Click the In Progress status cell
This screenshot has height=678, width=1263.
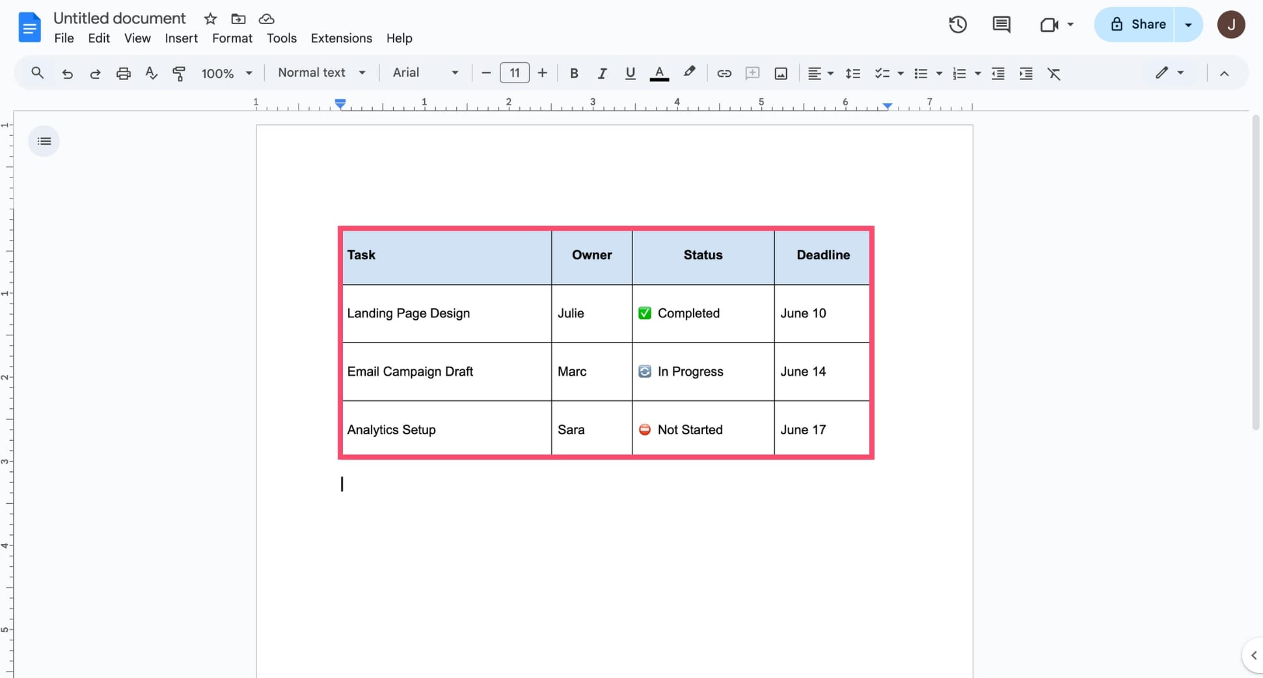(703, 372)
